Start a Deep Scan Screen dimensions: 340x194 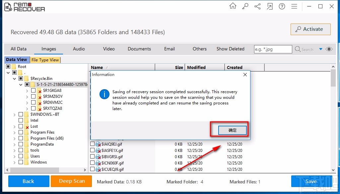point(71,181)
